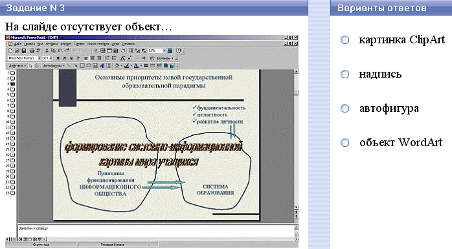Select answer 'объект WordArt' radio button

[345, 142]
